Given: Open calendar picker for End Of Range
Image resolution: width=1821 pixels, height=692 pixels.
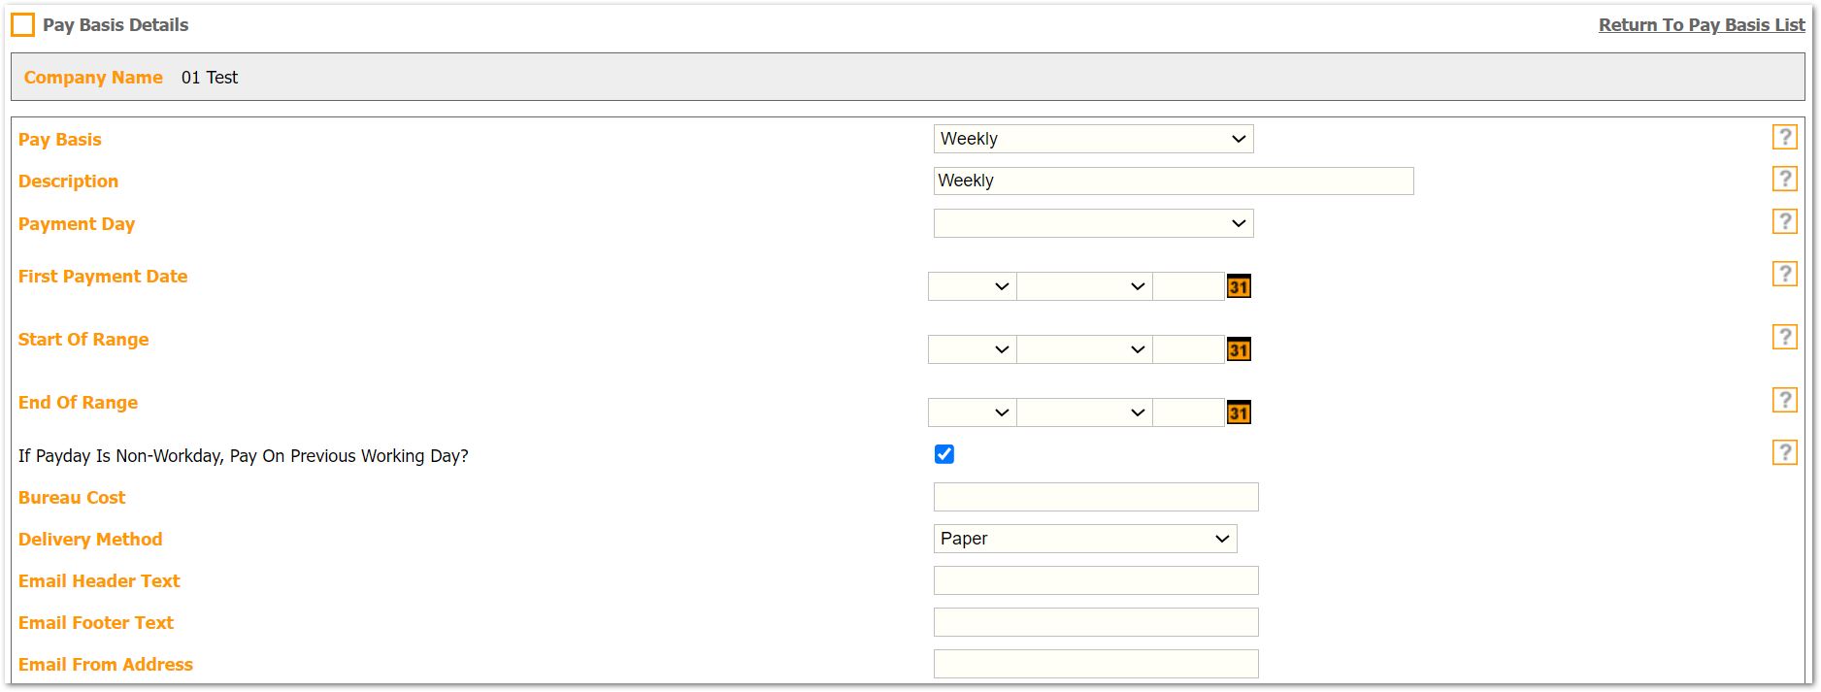Looking at the screenshot, I should [1239, 412].
